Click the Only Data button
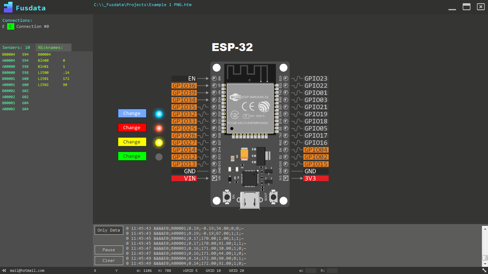 (109, 230)
